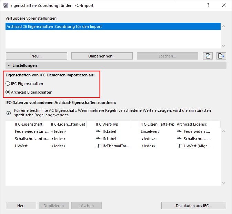Image resolution: width=232 pixels, height=214 pixels.
Task: Click the Abc icon in Schallschutzanfor row IfcLabel
Action: (99, 138)
